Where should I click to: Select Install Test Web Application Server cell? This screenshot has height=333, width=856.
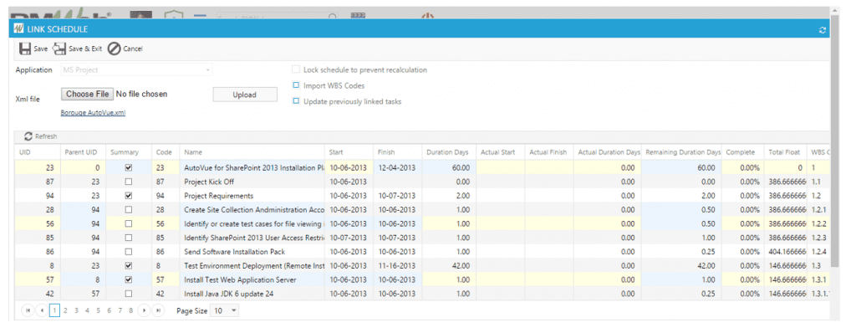252,280
